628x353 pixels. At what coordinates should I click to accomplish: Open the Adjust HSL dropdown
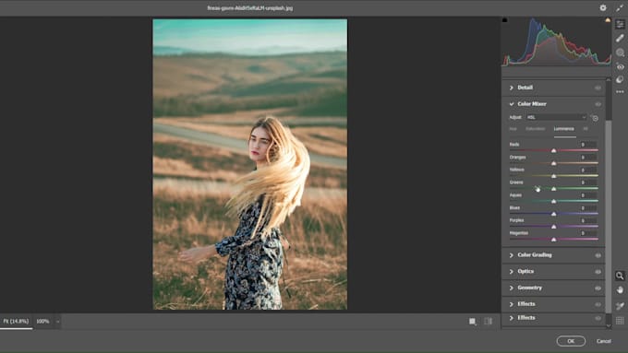pyautogui.click(x=556, y=117)
